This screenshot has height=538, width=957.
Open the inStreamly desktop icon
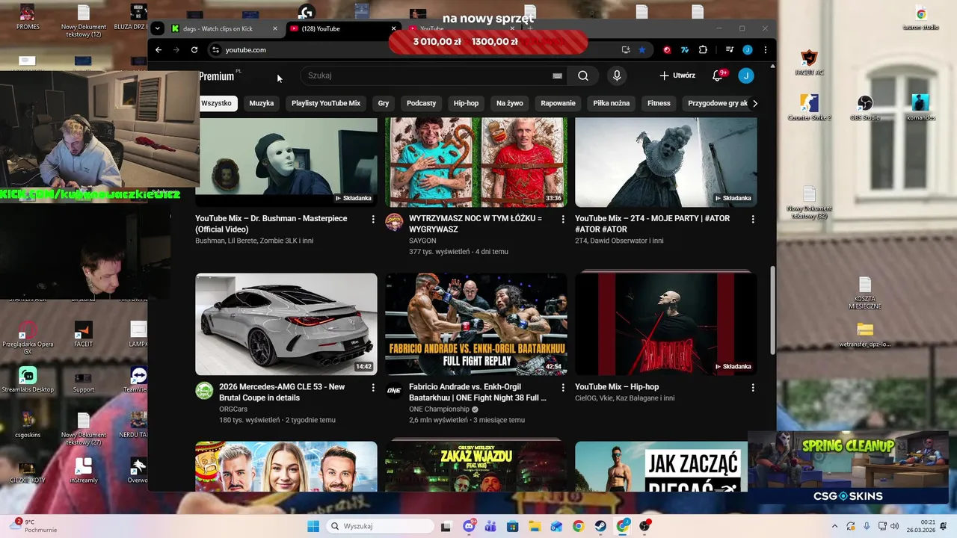point(84,470)
